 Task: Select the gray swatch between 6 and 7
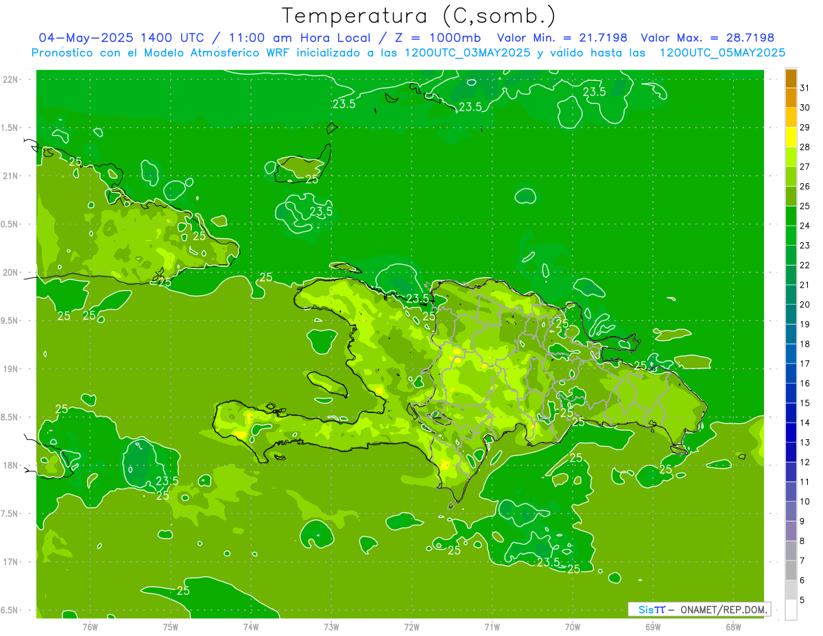791,571
